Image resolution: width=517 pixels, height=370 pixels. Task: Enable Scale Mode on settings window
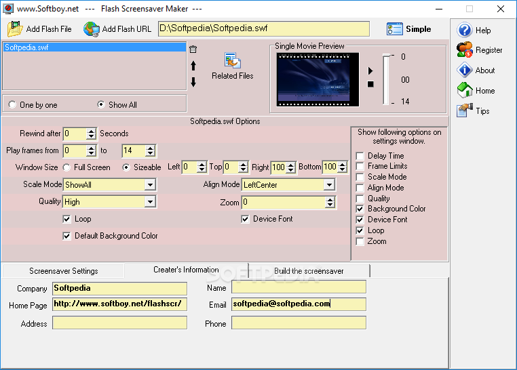360,177
